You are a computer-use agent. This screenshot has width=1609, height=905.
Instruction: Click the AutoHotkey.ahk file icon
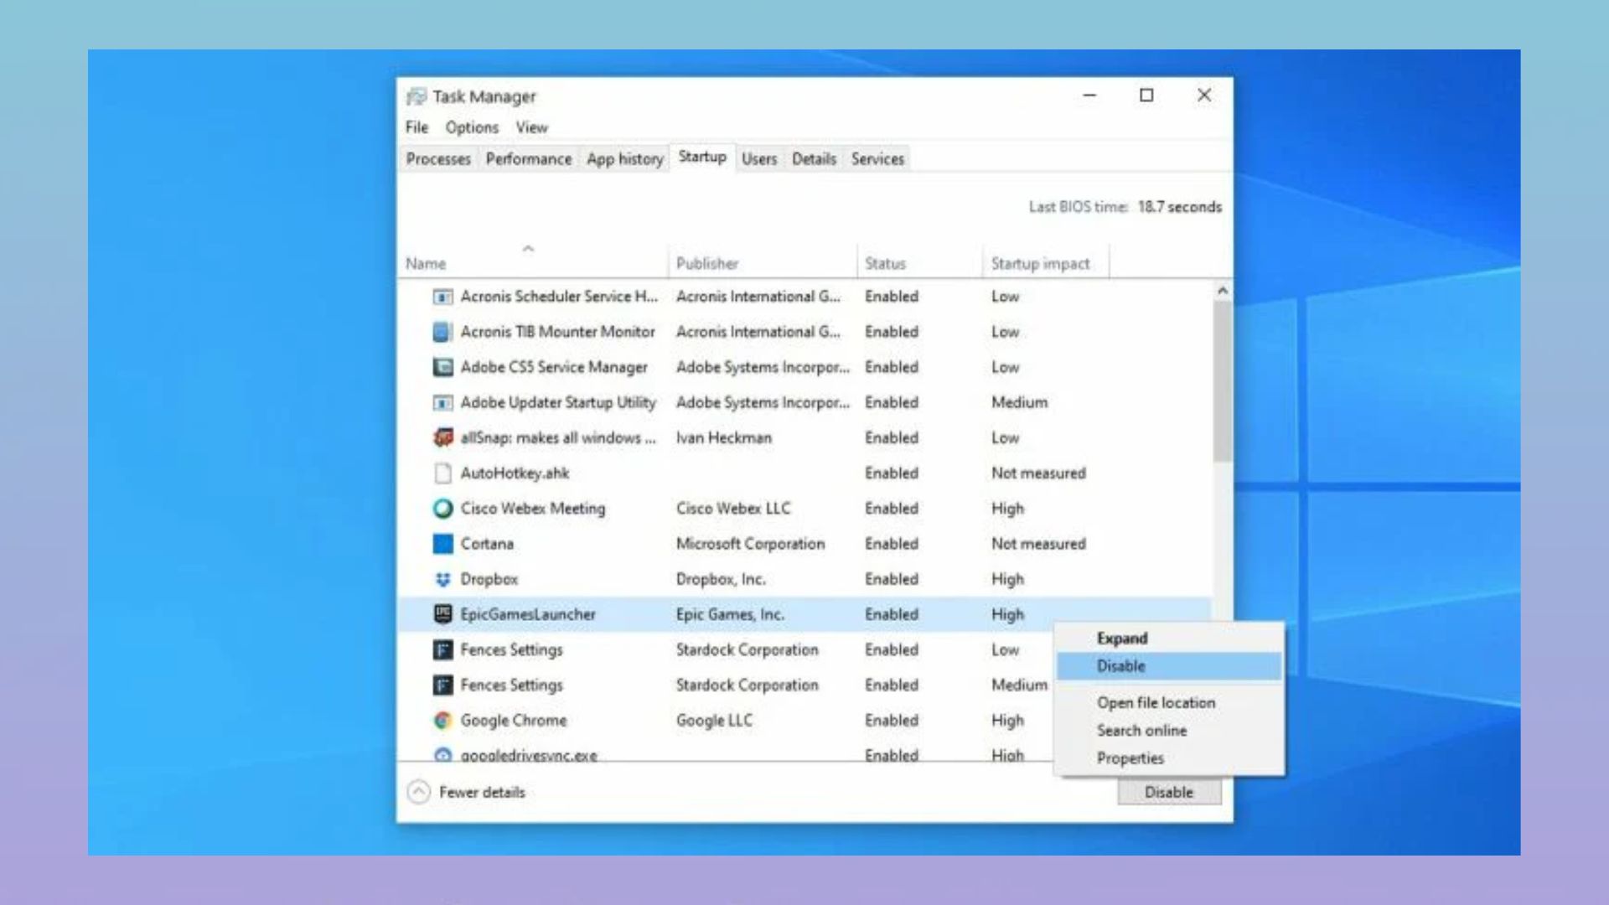coord(442,473)
